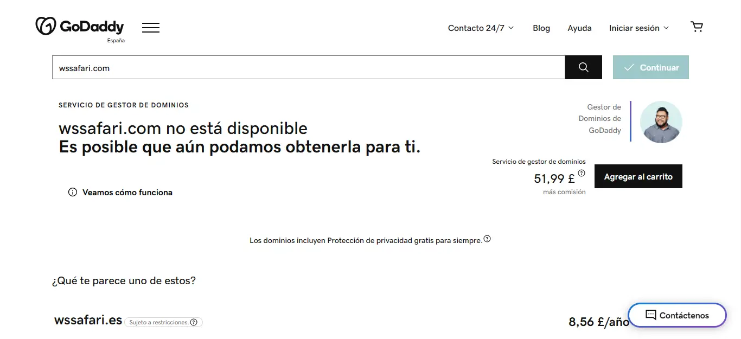
Task: Click the más comisión text
Action: (x=564, y=192)
